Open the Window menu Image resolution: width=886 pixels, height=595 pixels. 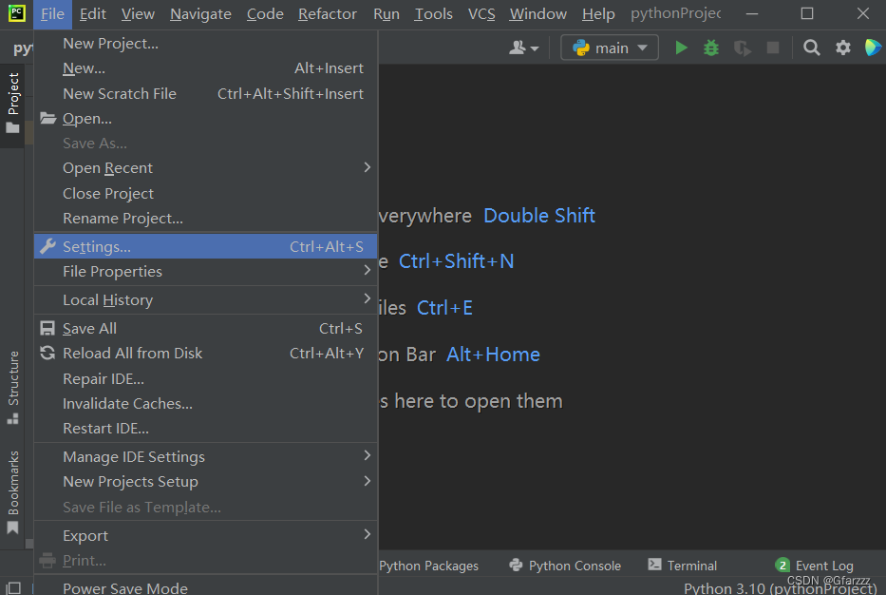[x=537, y=14]
